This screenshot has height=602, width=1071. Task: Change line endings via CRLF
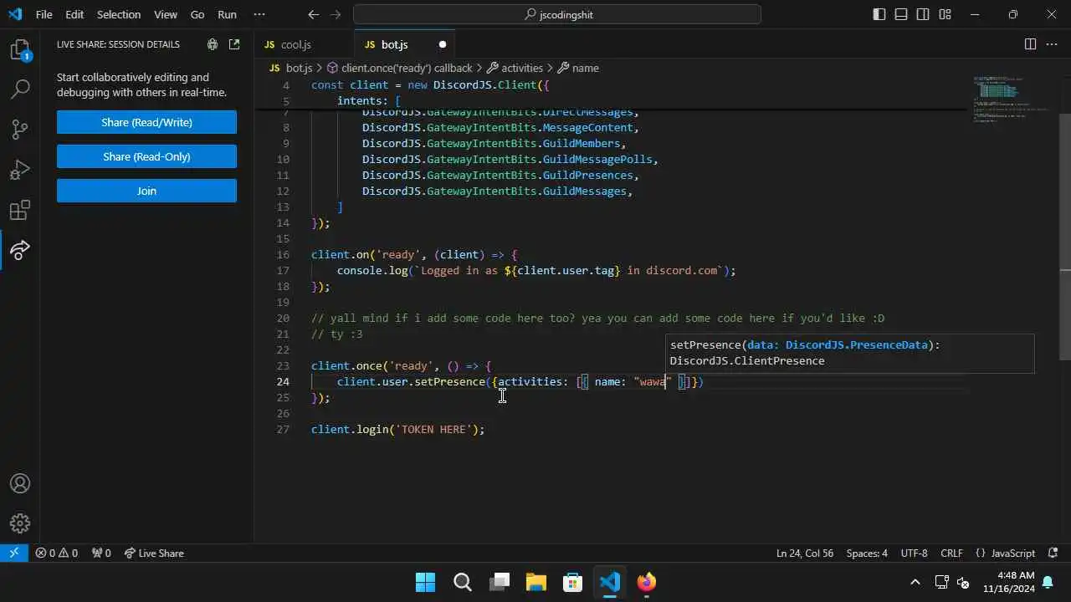[951, 553]
